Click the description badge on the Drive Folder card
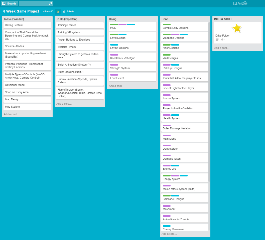 click(217, 39)
